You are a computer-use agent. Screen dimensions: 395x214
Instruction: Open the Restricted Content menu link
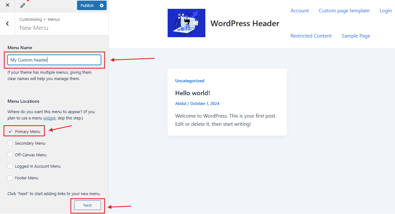(x=311, y=36)
